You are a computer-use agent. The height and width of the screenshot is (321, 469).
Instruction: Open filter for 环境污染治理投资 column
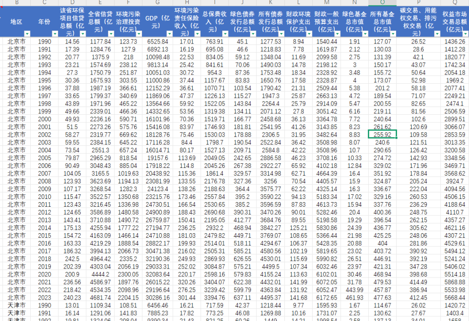click(138, 33)
